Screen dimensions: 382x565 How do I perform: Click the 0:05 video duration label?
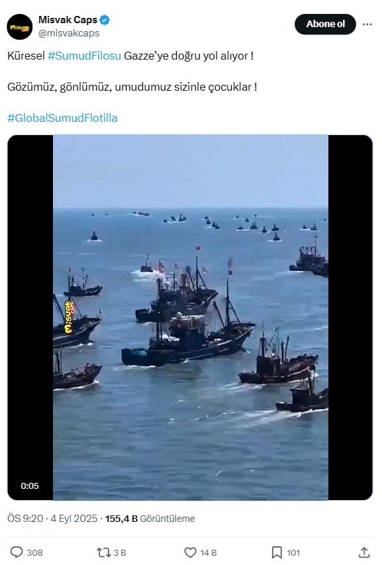[30, 486]
